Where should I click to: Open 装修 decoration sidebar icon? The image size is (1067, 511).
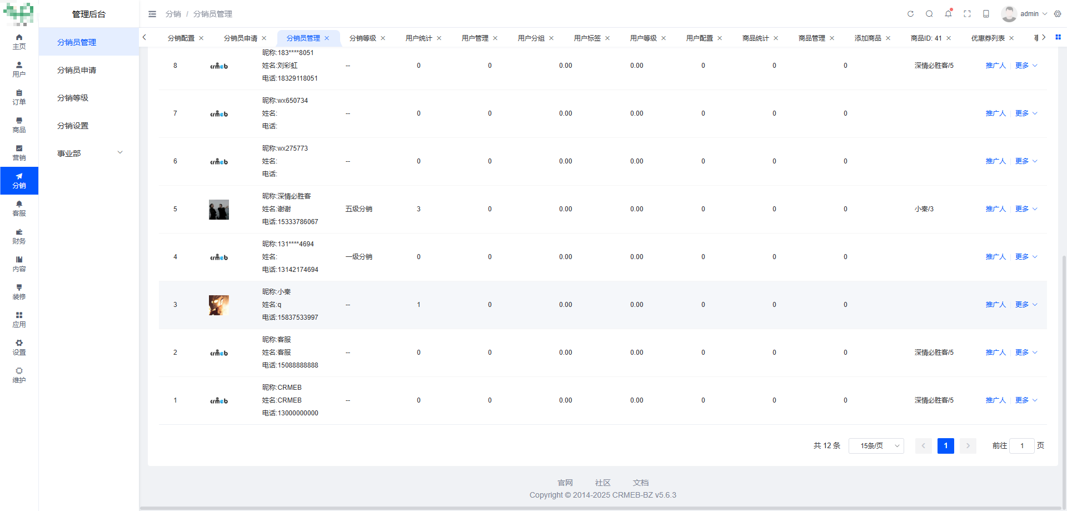click(19, 292)
